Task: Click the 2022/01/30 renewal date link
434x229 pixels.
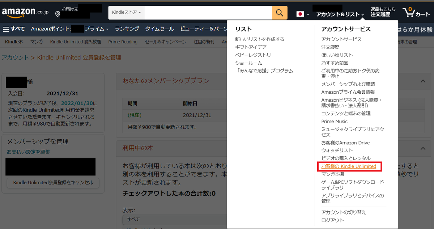Action: point(77,103)
